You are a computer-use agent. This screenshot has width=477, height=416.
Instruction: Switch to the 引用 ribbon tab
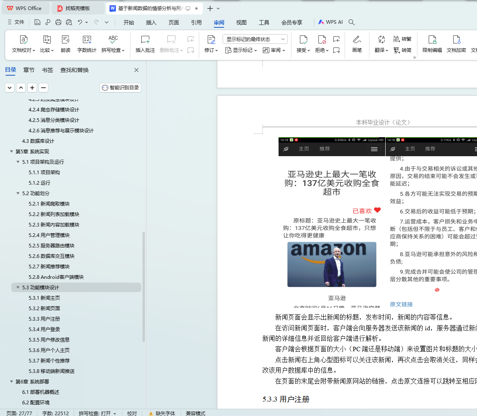coord(196,22)
